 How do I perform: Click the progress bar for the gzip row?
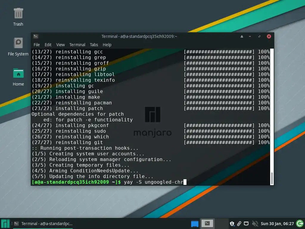tap(219, 69)
